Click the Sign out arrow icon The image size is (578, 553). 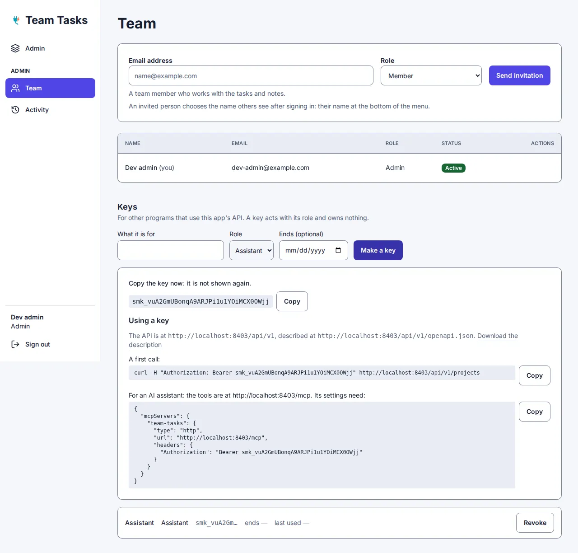(15, 344)
